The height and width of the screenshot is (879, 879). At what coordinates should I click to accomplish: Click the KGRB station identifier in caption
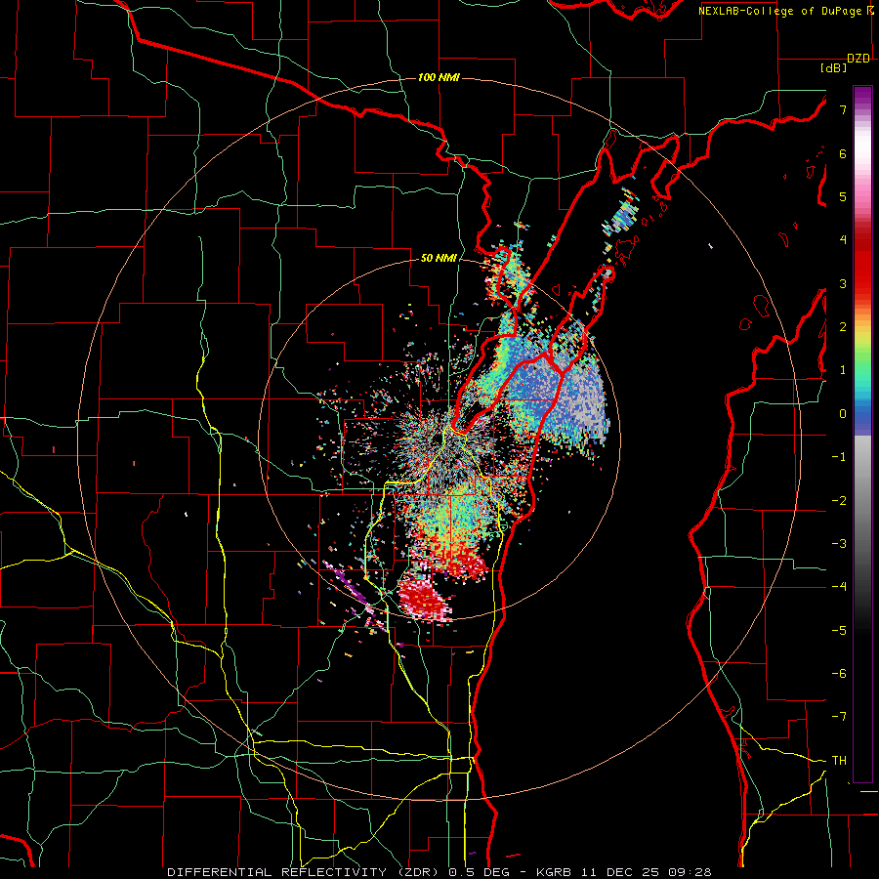point(554,872)
